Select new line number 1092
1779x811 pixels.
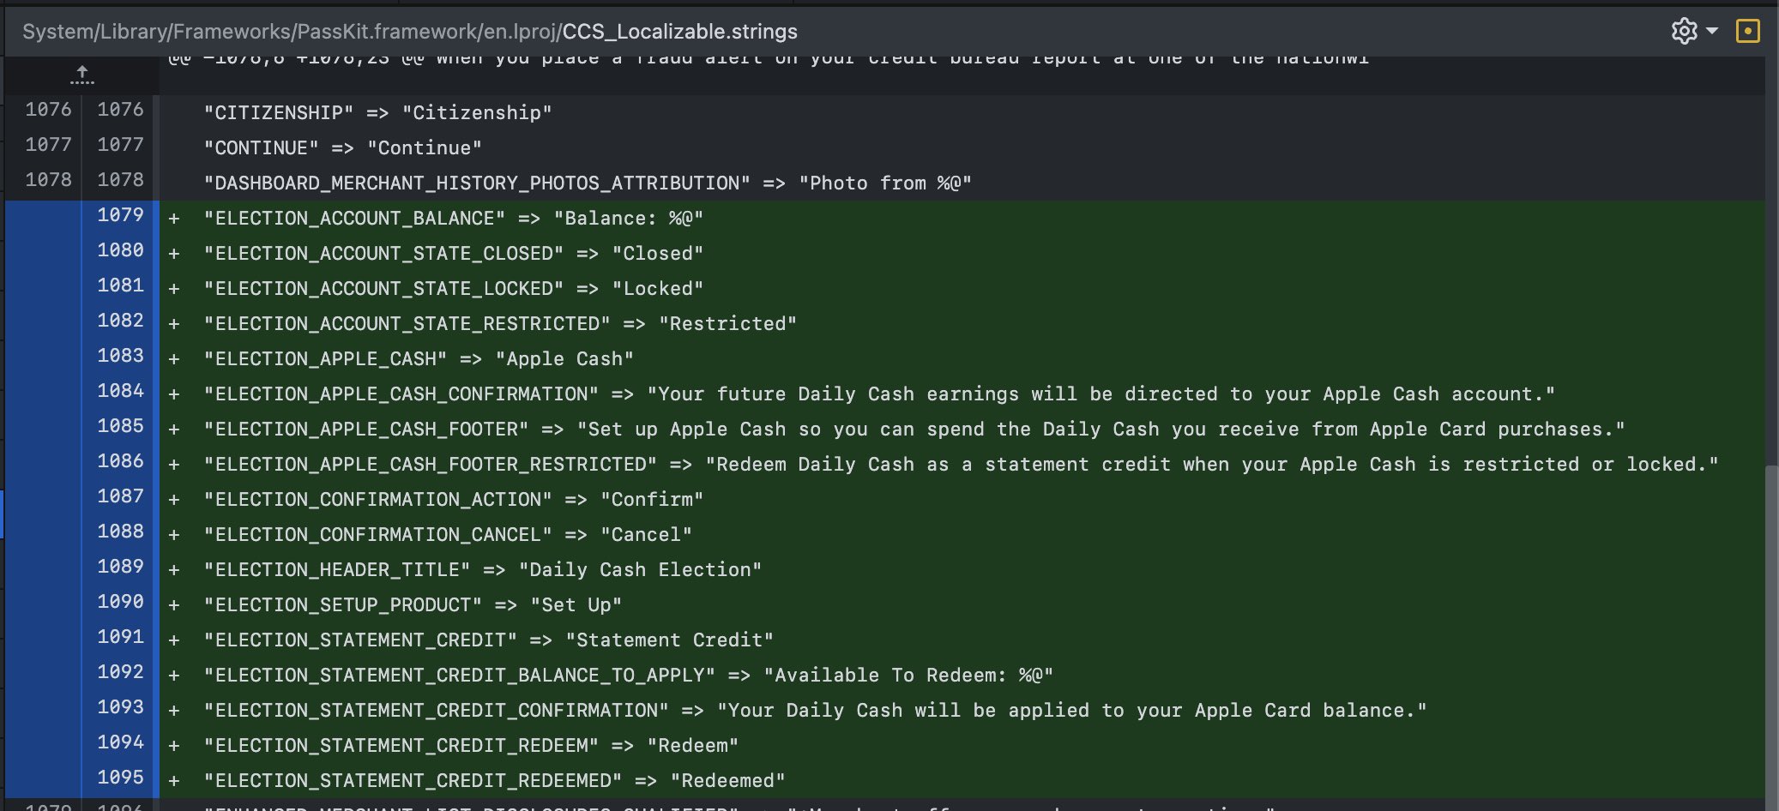120,671
